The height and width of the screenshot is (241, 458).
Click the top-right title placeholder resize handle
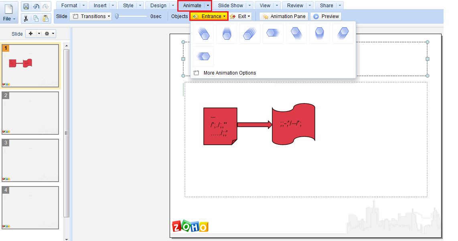click(428, 42)
